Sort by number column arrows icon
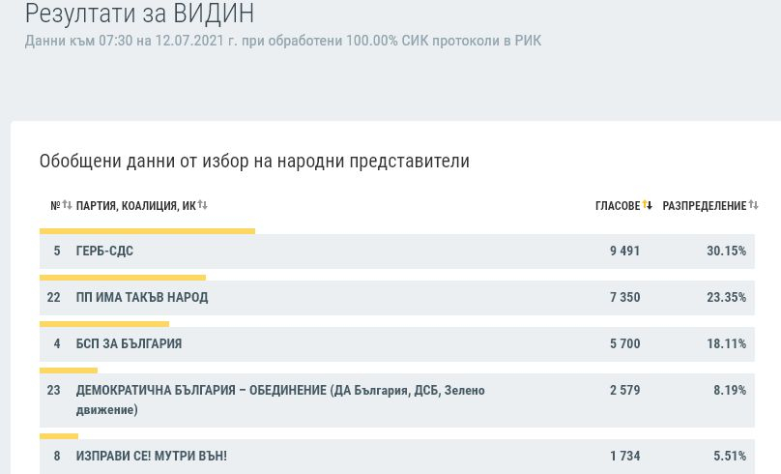The height and width of the screenshot is (474, 781). [68, 205]
